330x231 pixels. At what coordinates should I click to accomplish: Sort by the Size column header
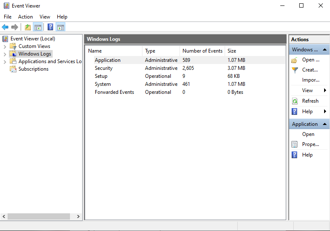coord(255,51)
